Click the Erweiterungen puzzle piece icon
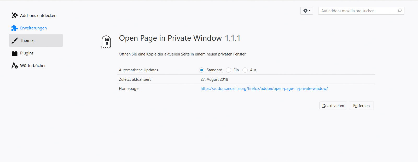 pos(15,28)
